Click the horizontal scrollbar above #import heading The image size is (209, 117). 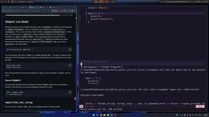(x=33, y=15)
